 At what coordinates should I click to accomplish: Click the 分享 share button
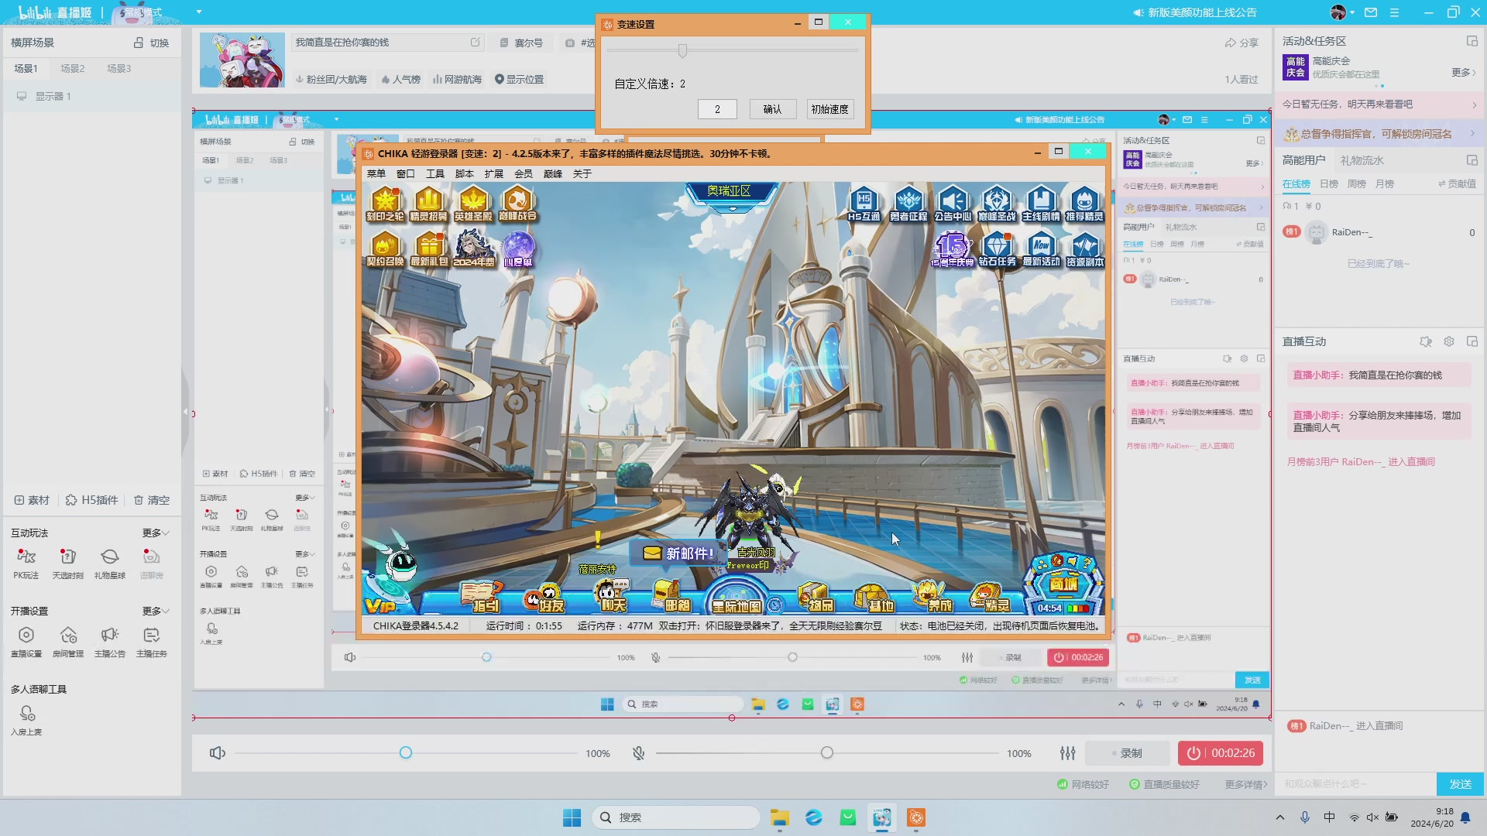(1241, 43)
